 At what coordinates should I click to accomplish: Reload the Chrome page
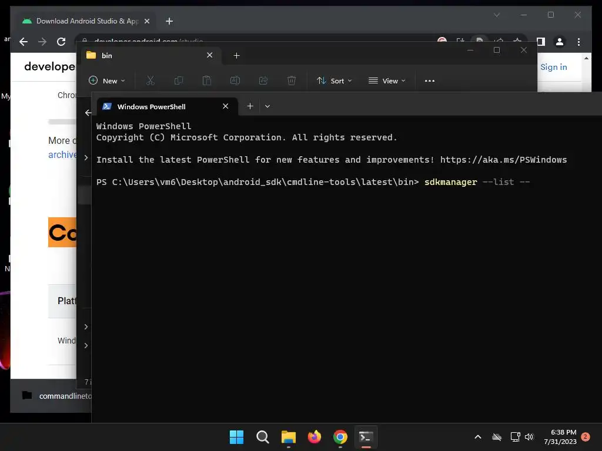[x=61, y=42]
